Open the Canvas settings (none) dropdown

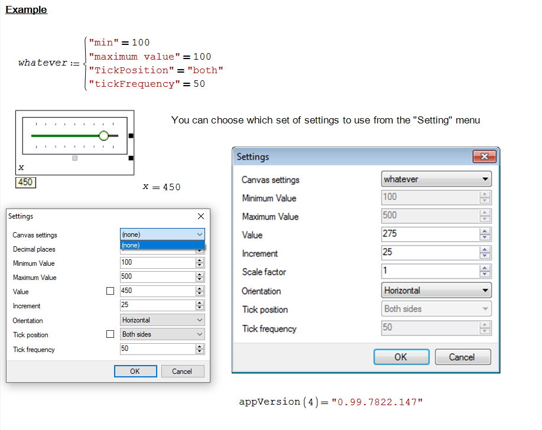point(162,234)
